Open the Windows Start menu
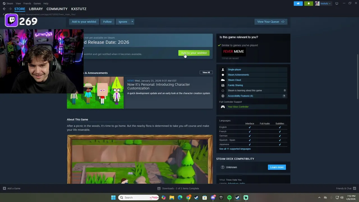The width and height of the screenshot is (359, 202). [113, 198]
